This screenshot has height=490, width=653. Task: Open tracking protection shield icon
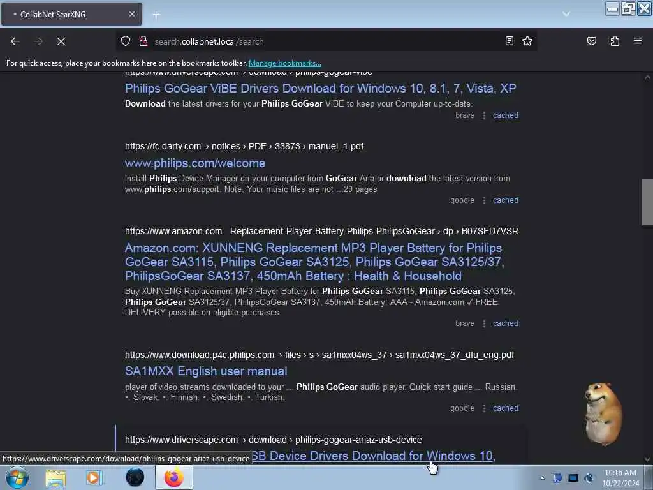click(126, 41)
